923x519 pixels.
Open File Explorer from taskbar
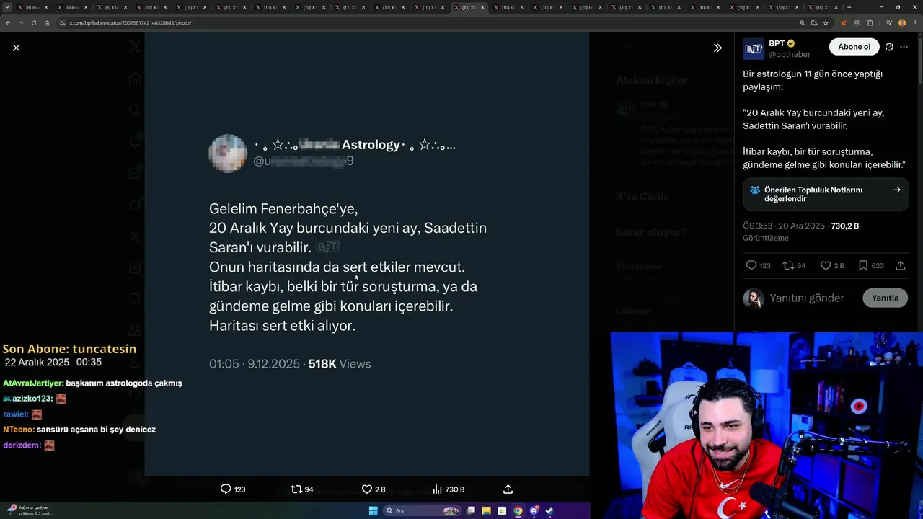(487, 510)
